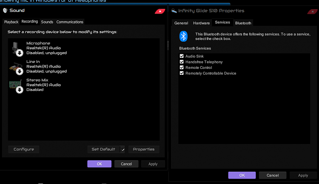
Task: Click the Set Default button
Action: 103,149
